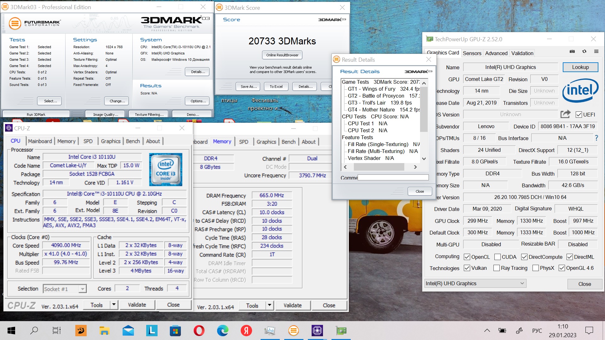This screenshot has height=340, width=605.
Task: Open GPU-Z Sensors tab
Action: 472,53
